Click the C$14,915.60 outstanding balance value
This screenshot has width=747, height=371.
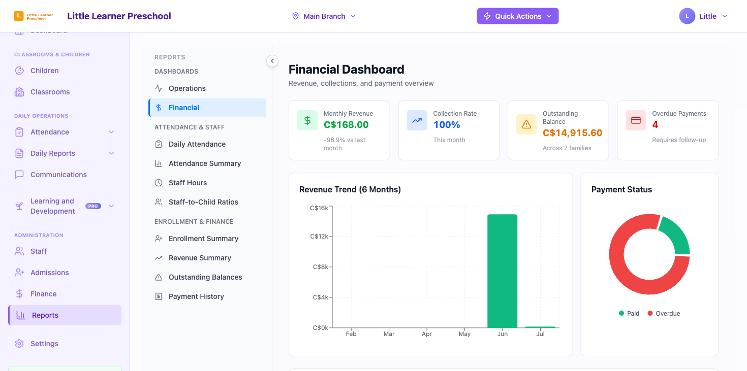click(x=572, y=133)
